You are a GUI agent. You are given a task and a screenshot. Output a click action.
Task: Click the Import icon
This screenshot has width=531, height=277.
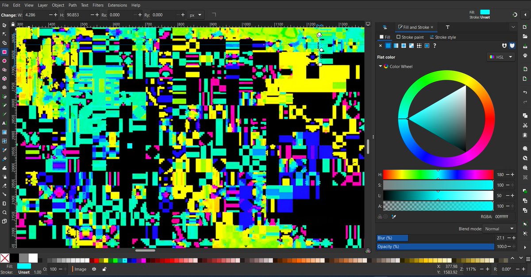[525, 69]
